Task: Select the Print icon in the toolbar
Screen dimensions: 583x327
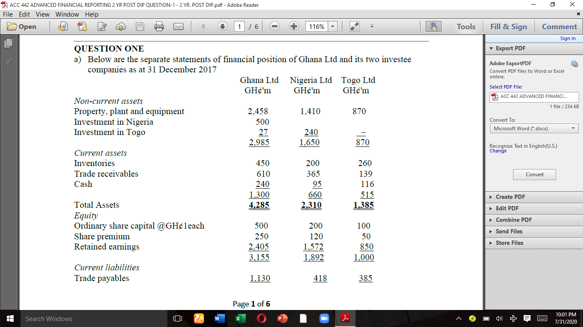Action: click(x=159, y=26)
